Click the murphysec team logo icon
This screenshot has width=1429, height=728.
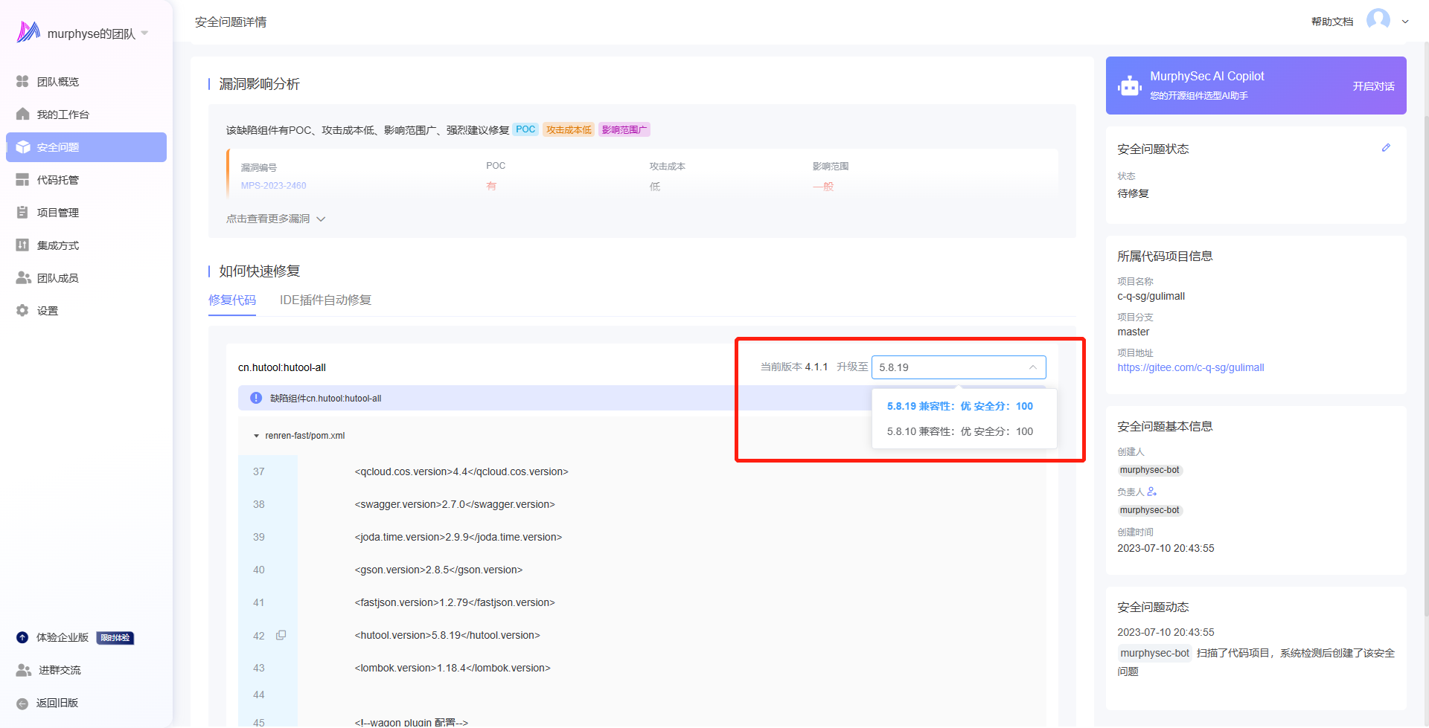(x=28, y=32)
